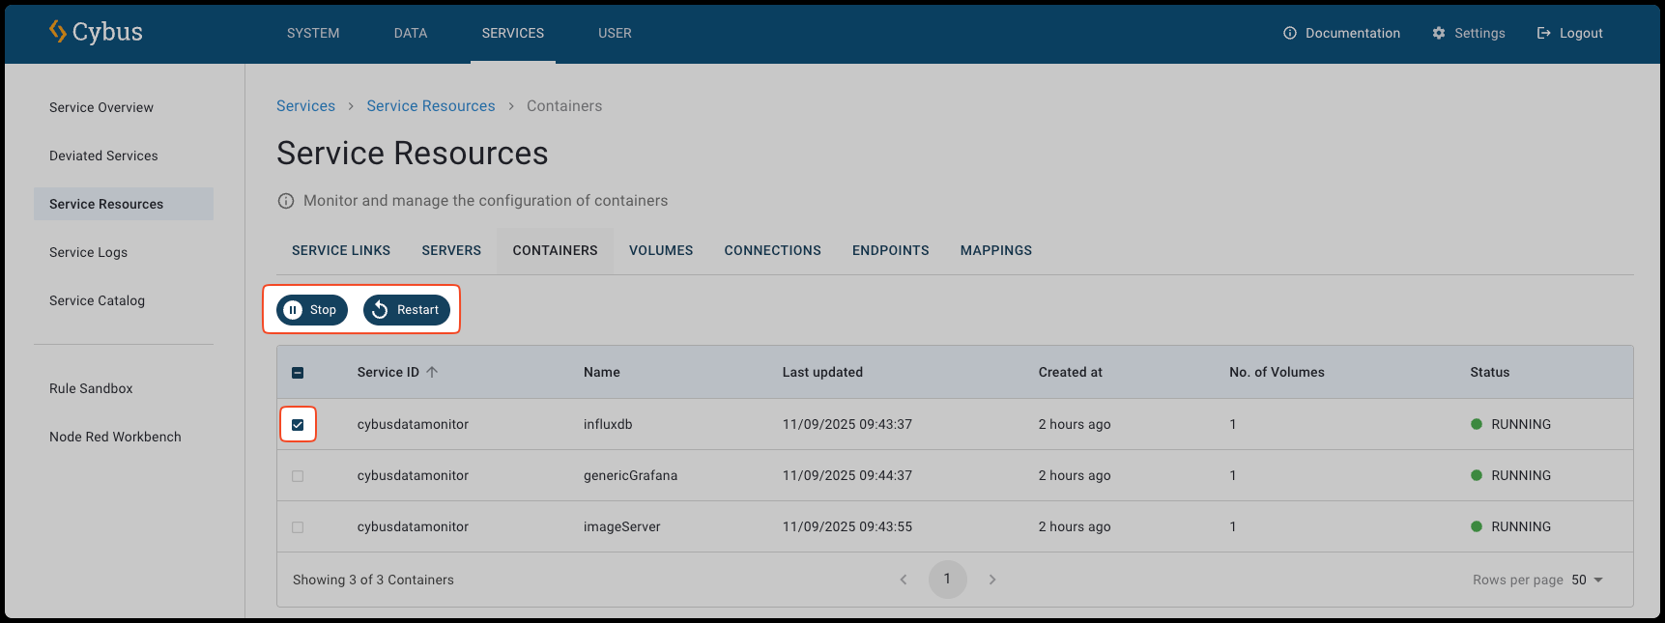Toggle the select-all header checkbox
The width and height of the screenshot is (1665, 623).
click(x=298, y=373)
